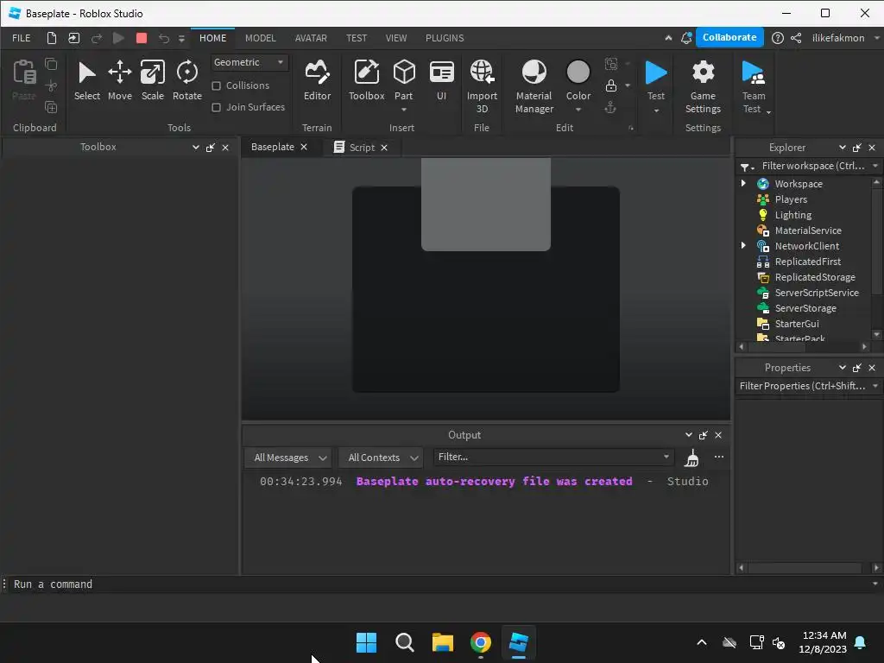Switch to the AVATAR ribbon tab
The width and height of the screenshot is (884, 663).
311,38
